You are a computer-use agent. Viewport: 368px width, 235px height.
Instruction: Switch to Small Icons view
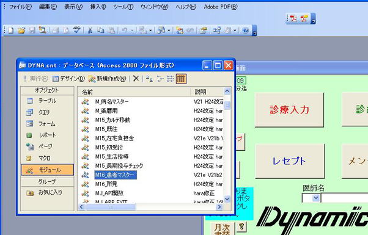click(160, 79)
